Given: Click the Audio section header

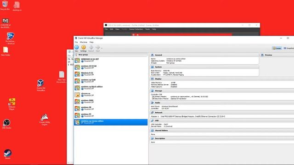Looking at the screenshot, I should pos(222,103).
